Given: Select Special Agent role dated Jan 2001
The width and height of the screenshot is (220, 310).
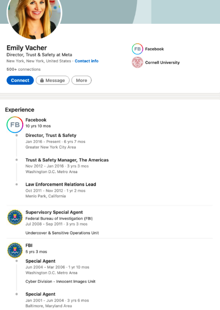Looking at the screenshot, I should [x=40, y=294].
